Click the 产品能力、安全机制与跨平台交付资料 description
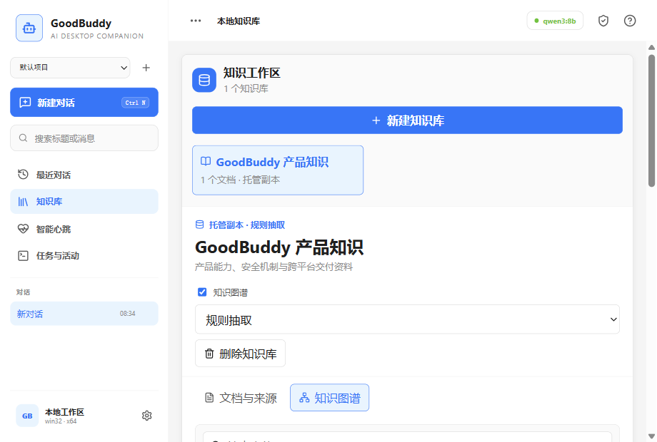This screenshot has width=657, height=442. pos(274,267)
